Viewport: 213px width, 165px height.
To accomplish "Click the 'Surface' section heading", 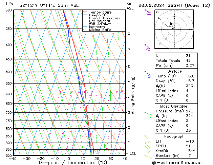I will 174,71.
